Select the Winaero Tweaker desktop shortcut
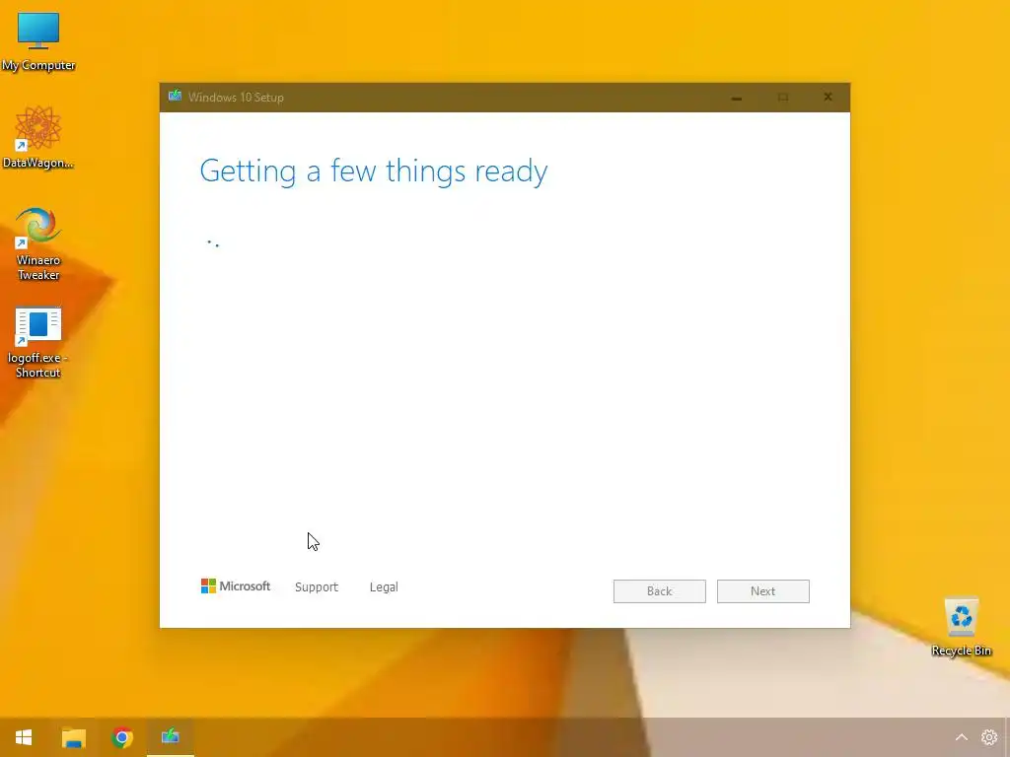 pyautogui.click(x=38, y=243)
